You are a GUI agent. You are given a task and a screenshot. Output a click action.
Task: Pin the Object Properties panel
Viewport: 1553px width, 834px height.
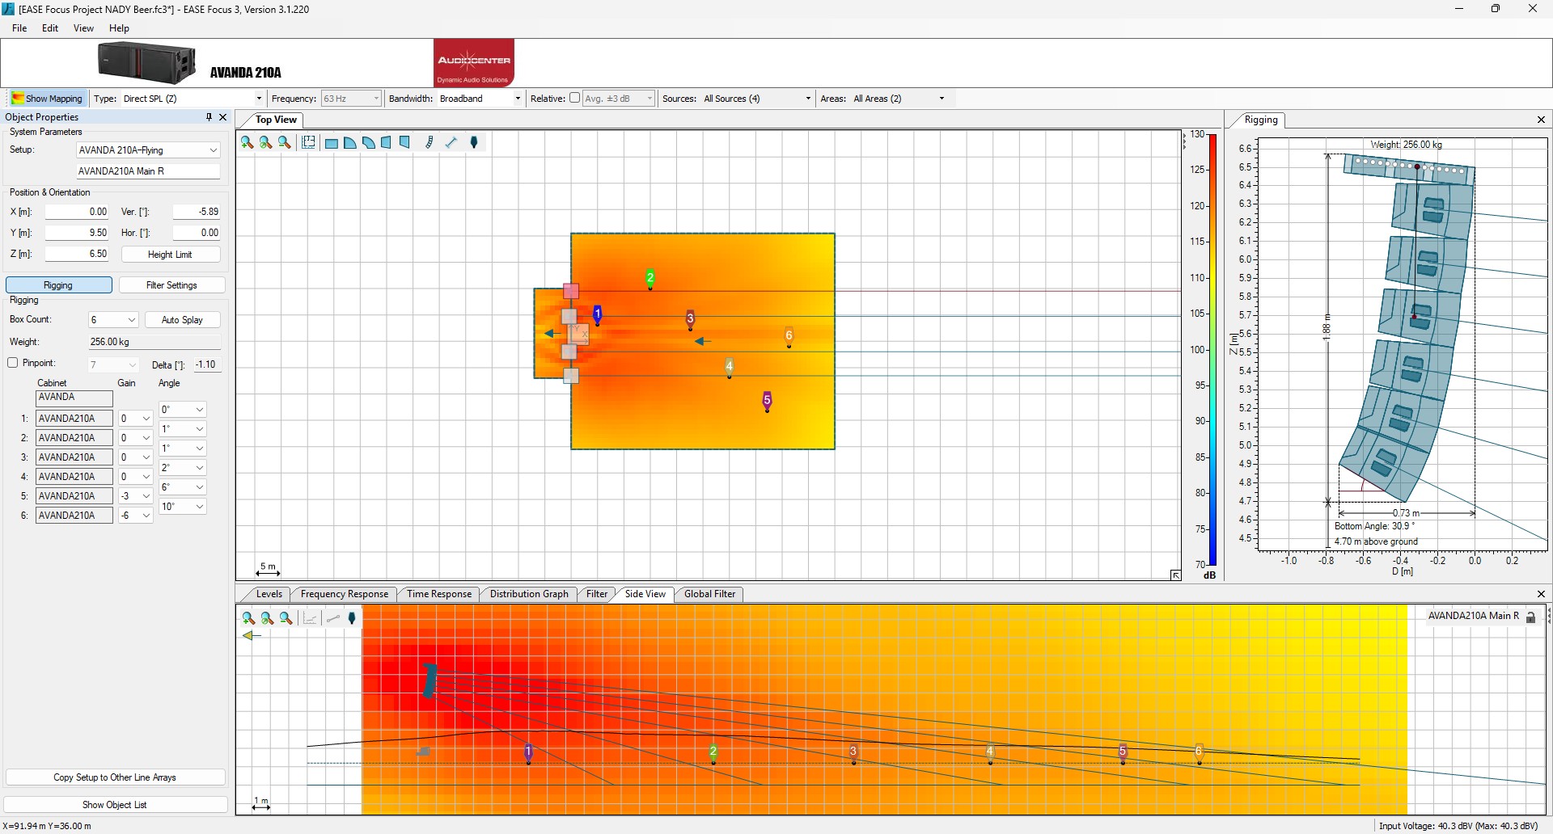(209, 117)
